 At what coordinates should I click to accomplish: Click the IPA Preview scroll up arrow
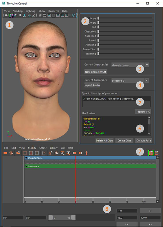[149, 118]
